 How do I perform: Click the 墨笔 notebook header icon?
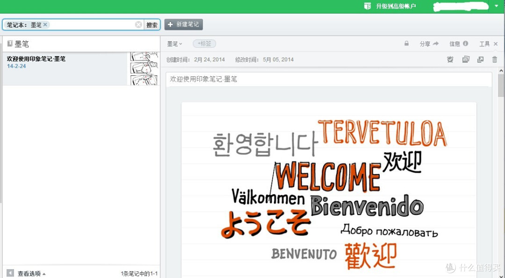point(10,44)
